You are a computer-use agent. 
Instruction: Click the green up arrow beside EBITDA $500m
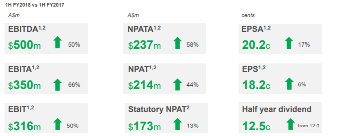(57, 42)
